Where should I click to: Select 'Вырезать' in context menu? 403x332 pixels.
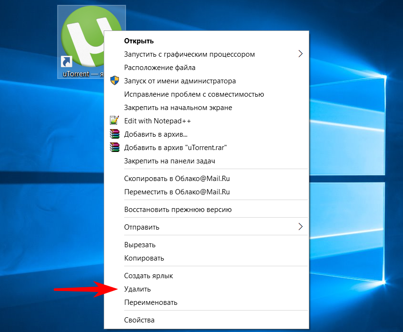coord(139,245)
